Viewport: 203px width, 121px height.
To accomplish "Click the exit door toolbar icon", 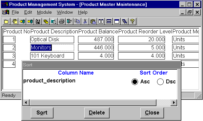I will coord(70,22).
